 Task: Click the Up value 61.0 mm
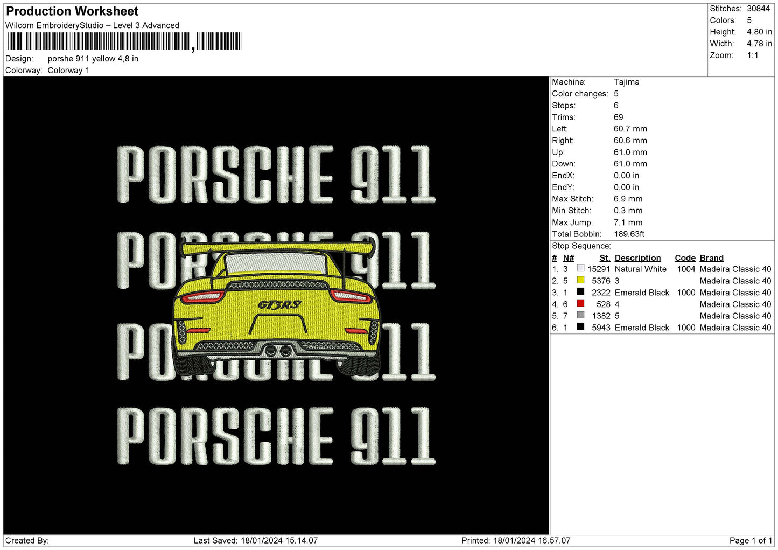point(630,152)
